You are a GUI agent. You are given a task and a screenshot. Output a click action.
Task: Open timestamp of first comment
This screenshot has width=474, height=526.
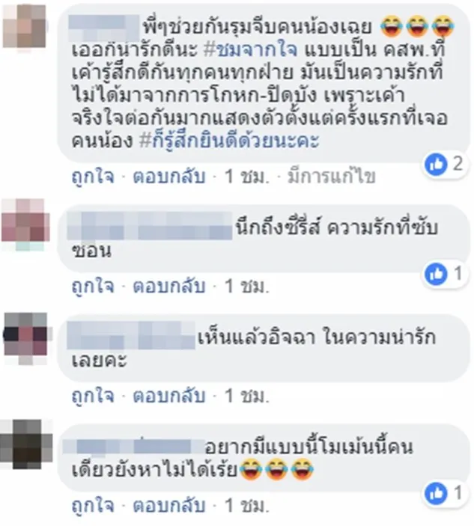point(247,177)
